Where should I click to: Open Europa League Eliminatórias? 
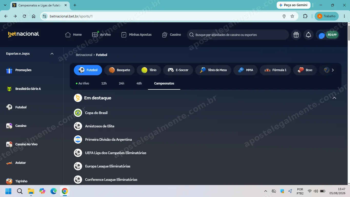tap(102, 166)
